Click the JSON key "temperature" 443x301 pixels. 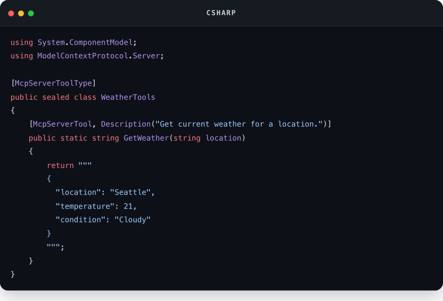(x=85, y=206)
